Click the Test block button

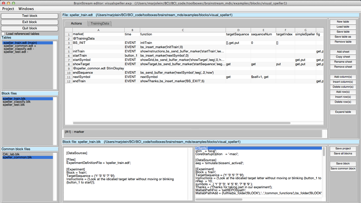pos(30,16)
